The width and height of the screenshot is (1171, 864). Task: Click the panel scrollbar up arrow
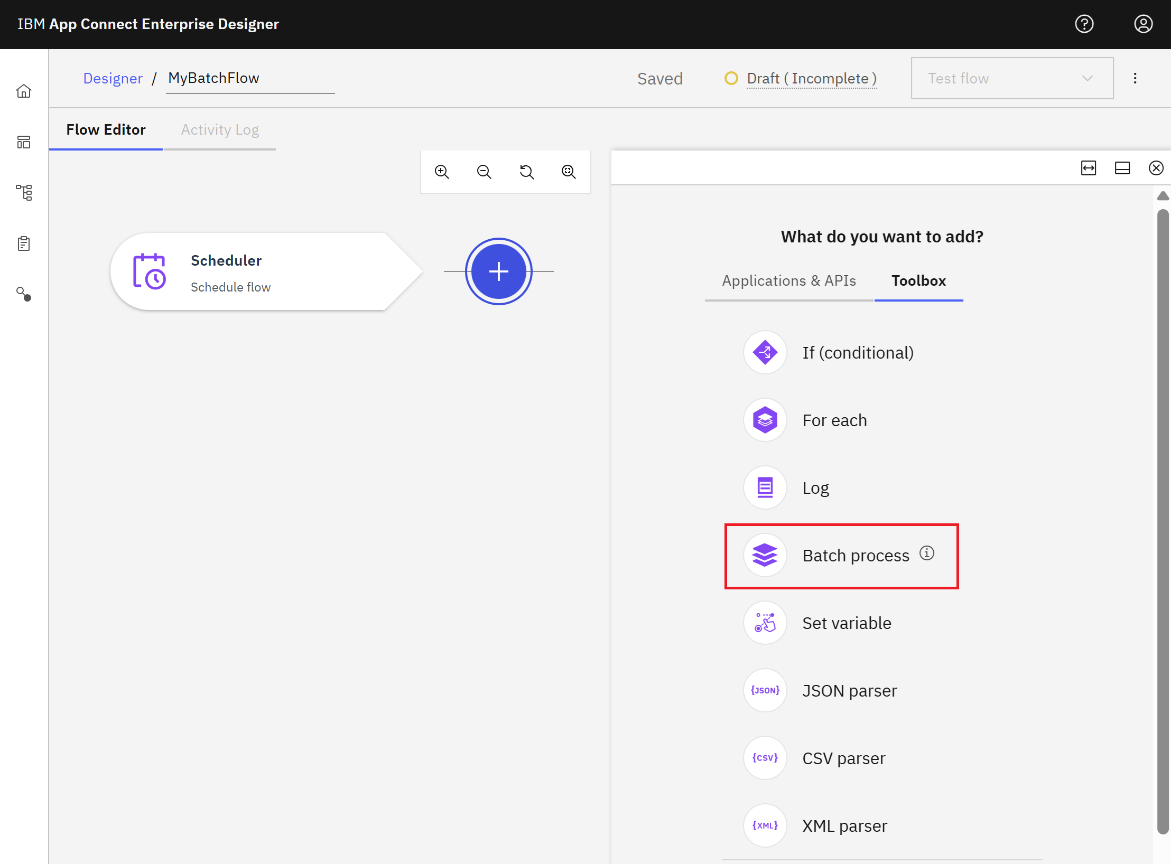pos(1163,196)
